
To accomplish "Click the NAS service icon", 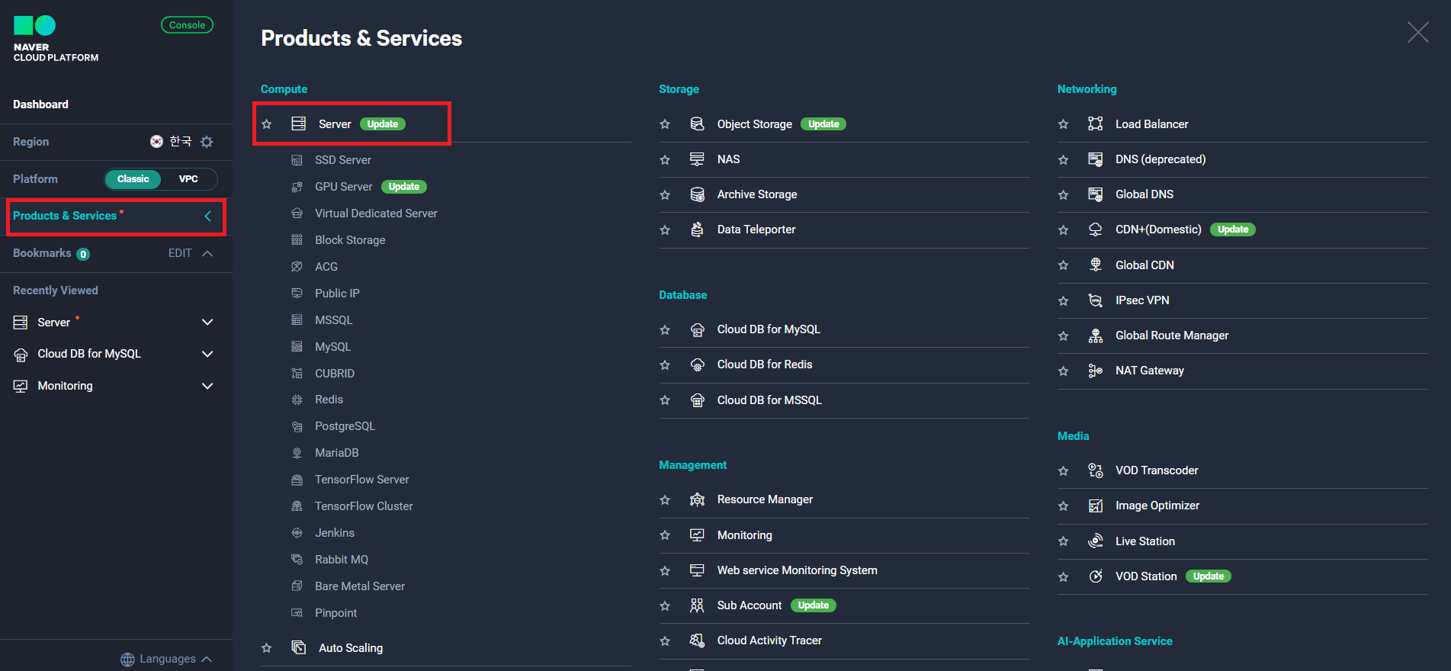I will 697,159.
